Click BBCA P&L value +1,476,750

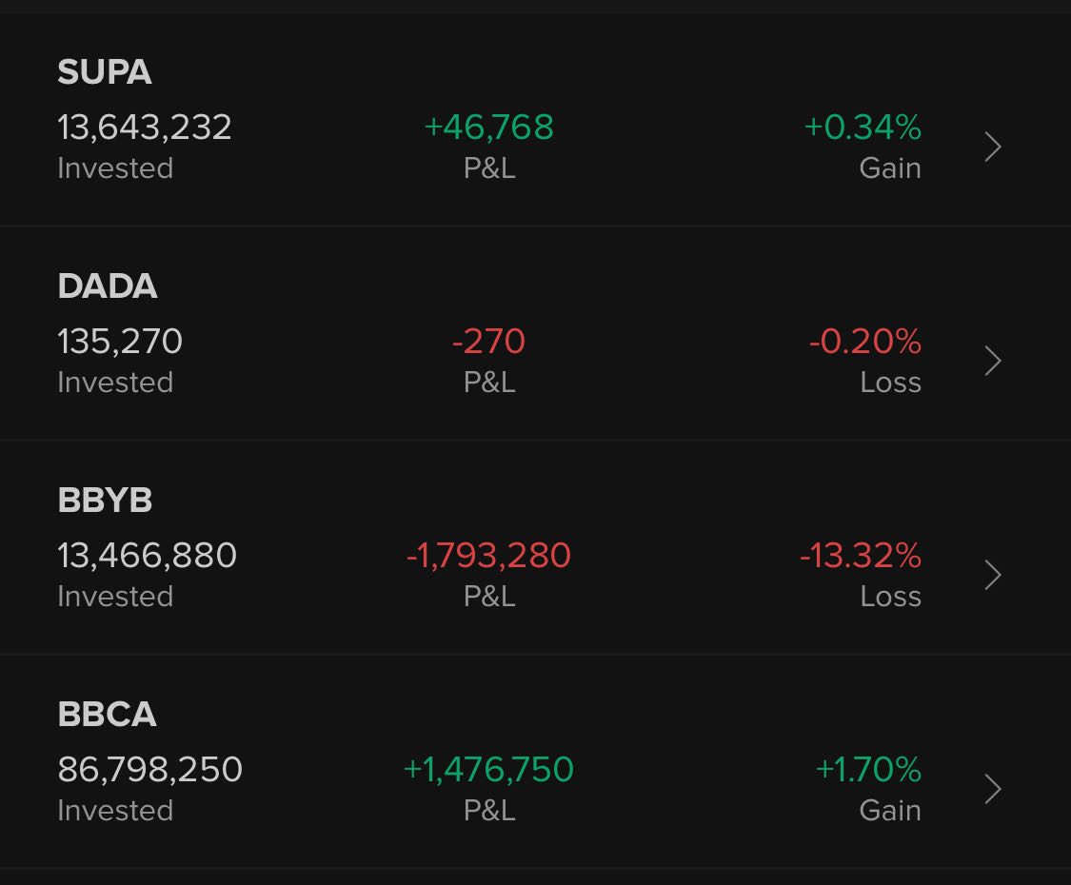pos(489,770)
